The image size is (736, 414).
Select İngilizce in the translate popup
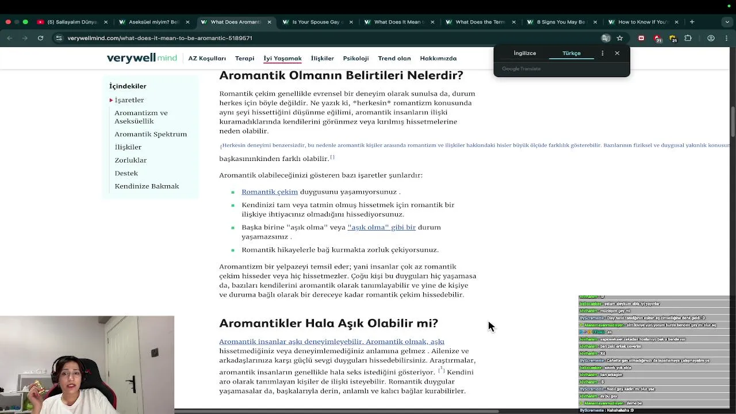tap(524, 53)
